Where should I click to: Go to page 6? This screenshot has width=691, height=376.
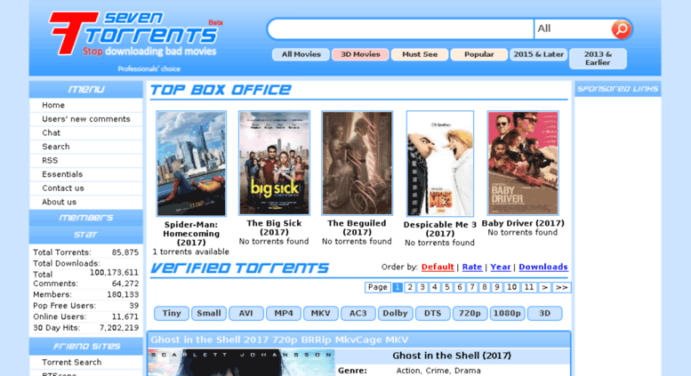point(460,287)
